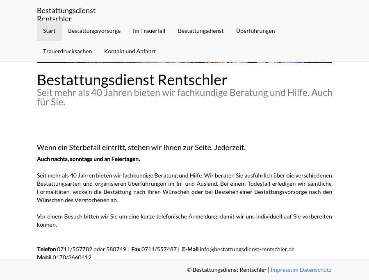Viewport: 369px width, 280px height.
Task: Click the email info@bestattungsdienst-rentschler.de
Action: click(x=247, y=249)
